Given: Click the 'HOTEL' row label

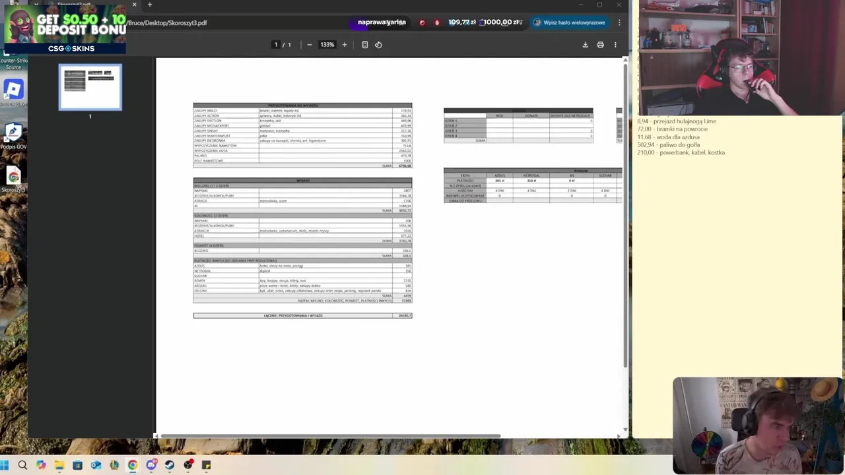Looking at the screenshot, I should coord(199,236).
